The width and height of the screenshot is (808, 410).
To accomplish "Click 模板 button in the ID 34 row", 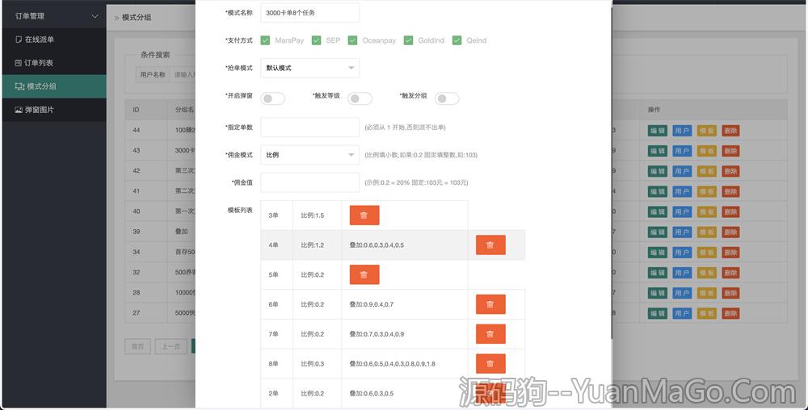I will click(706, 253).
